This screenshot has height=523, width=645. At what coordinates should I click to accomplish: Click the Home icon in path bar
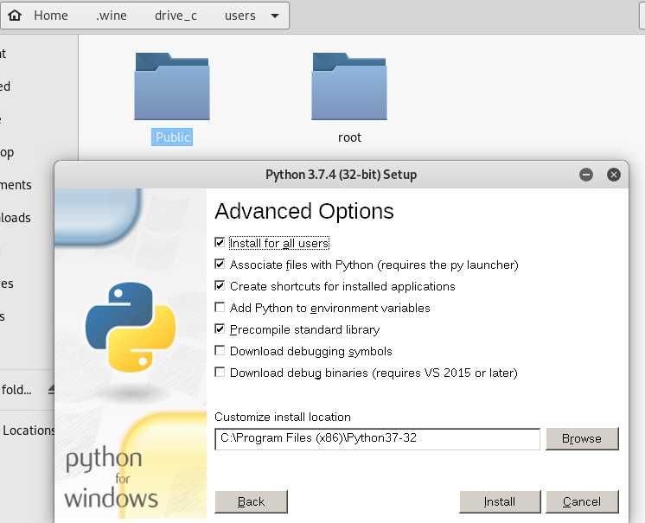[15, 16]
